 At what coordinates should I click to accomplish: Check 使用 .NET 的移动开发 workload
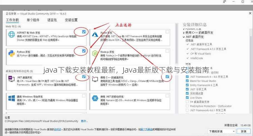point(167,96)
